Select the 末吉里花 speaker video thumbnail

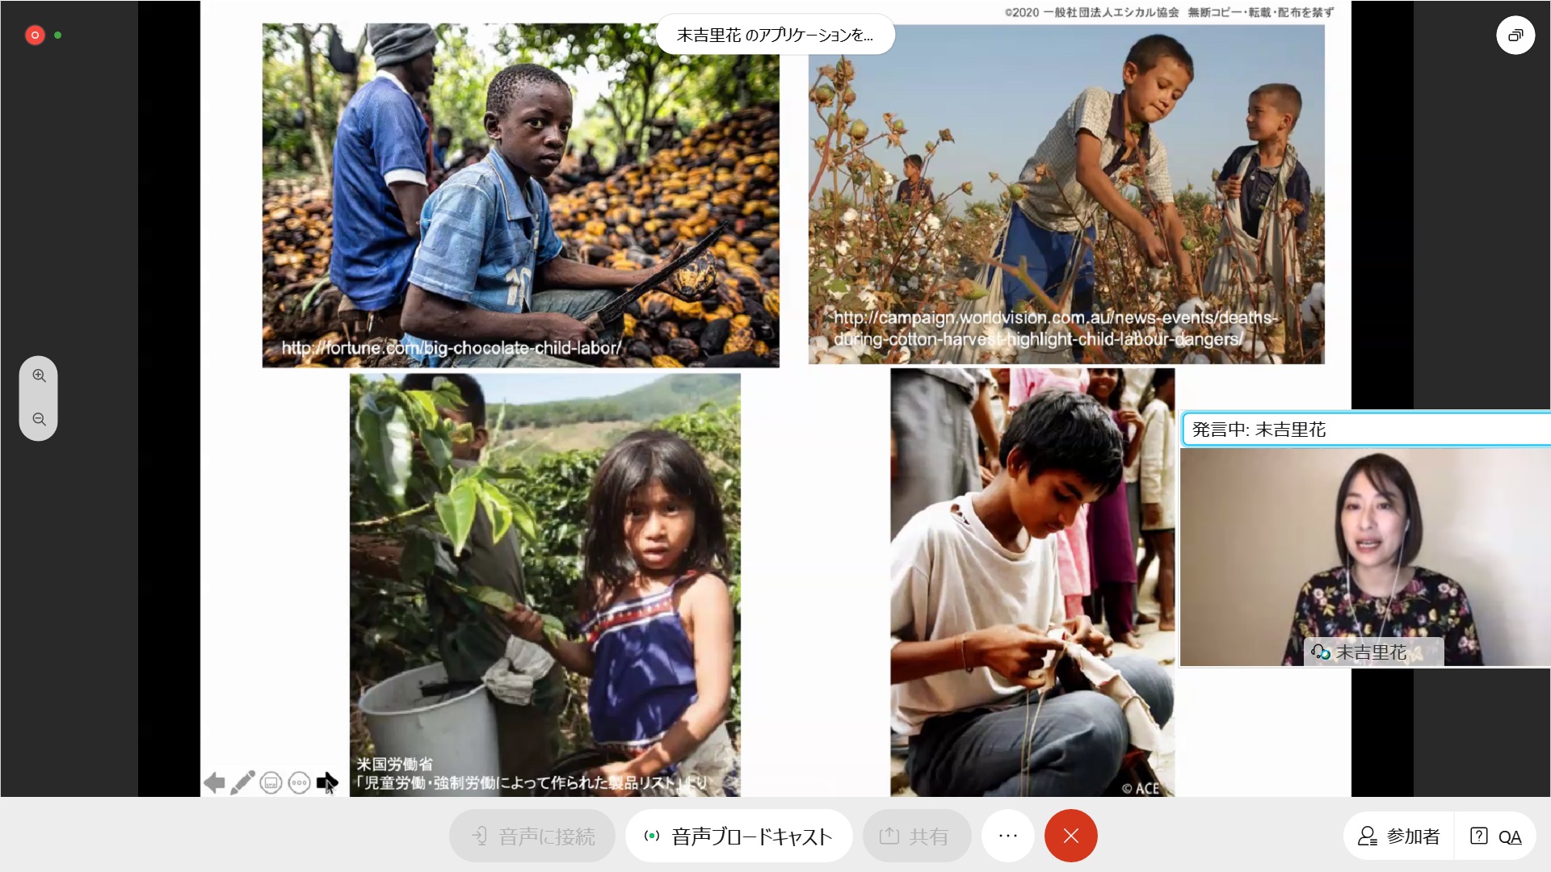click(1365, 557)
